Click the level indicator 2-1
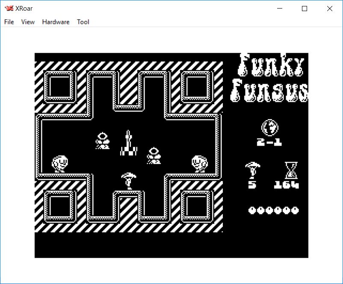343x284 pixels. (x=269, y=142)
